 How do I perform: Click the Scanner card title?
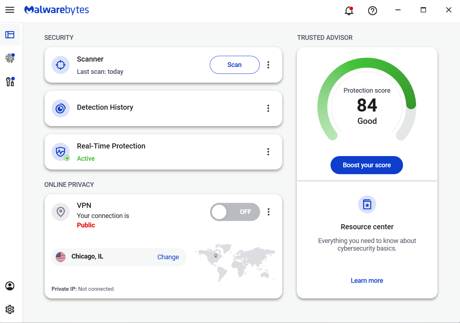point(90,59)
